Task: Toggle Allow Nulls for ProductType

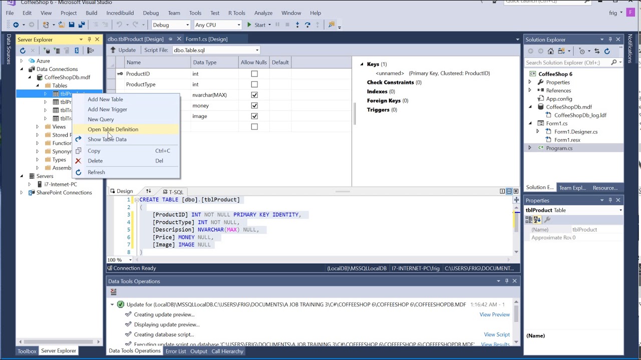Action: (254, 84)
